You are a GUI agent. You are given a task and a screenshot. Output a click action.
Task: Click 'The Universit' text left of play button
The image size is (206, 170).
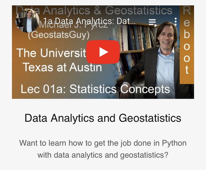[x=51, y=53]
